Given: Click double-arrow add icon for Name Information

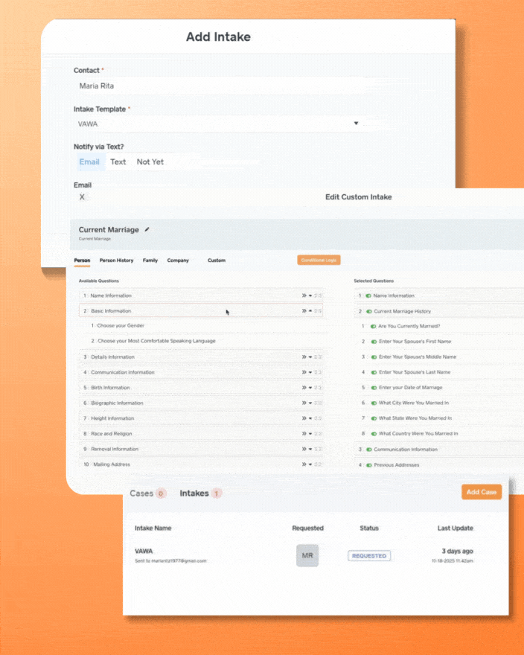Looking at the screenshot, I should click(304, 295).
